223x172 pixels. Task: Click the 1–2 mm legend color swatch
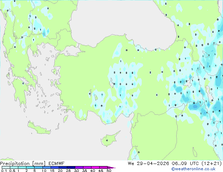coord(22,167)
